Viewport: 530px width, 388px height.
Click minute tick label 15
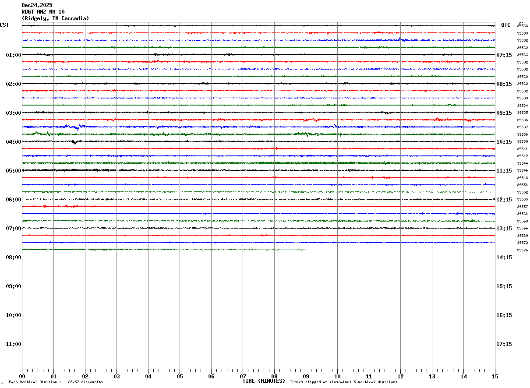495,376
